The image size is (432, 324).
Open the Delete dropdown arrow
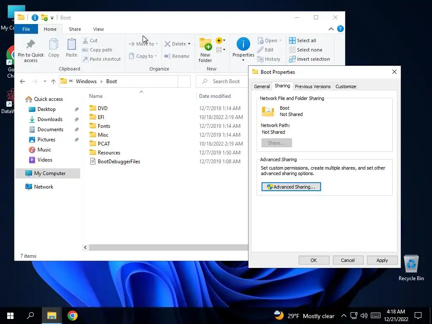(189, 44)
